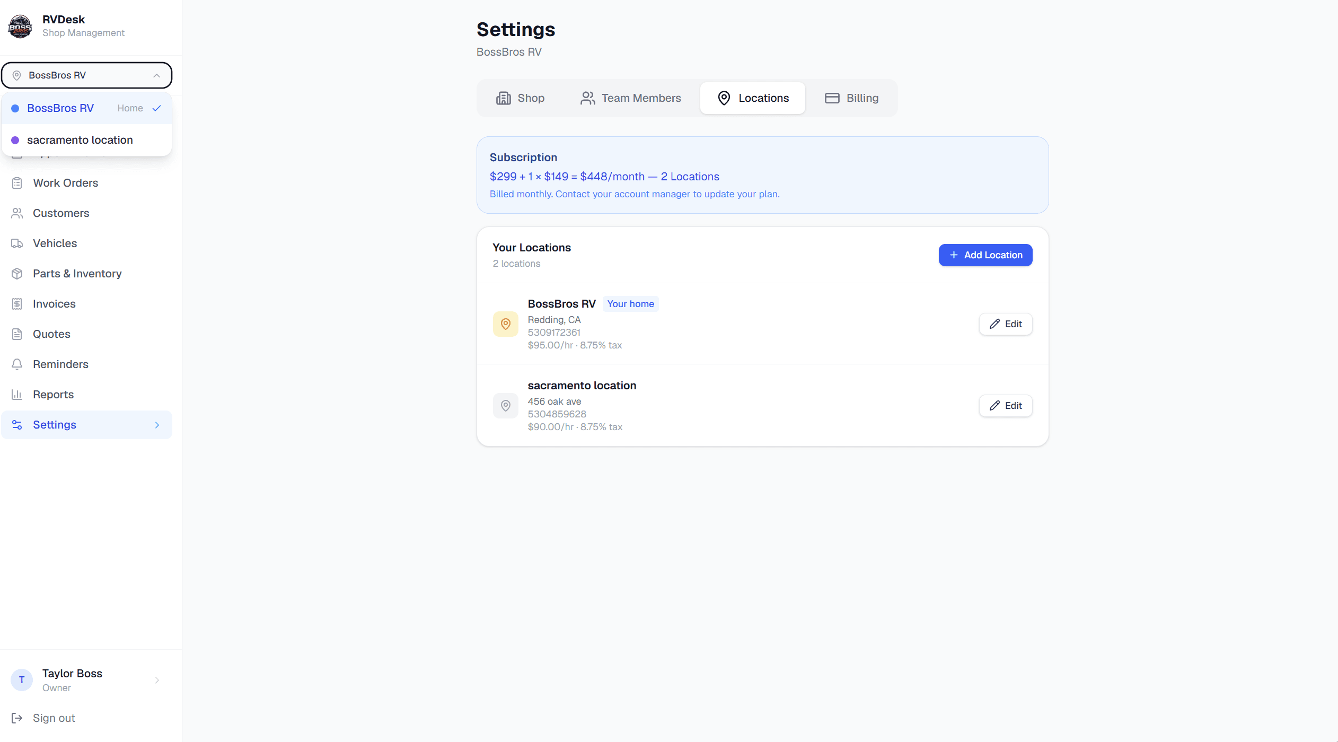Click the Vehicles truck icon

17,243
